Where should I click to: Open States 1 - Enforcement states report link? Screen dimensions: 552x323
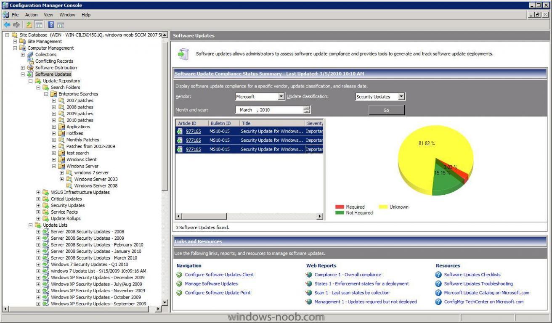(361, 284)
